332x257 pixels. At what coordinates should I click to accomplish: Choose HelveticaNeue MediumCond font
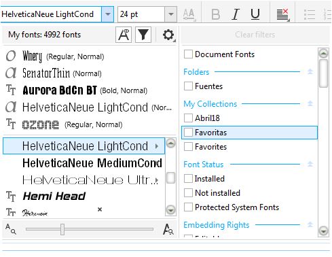pos(84,163)
